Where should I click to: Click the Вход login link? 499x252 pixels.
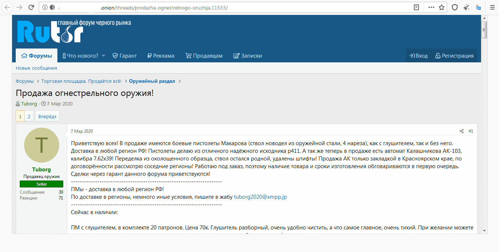click(418, 56)
